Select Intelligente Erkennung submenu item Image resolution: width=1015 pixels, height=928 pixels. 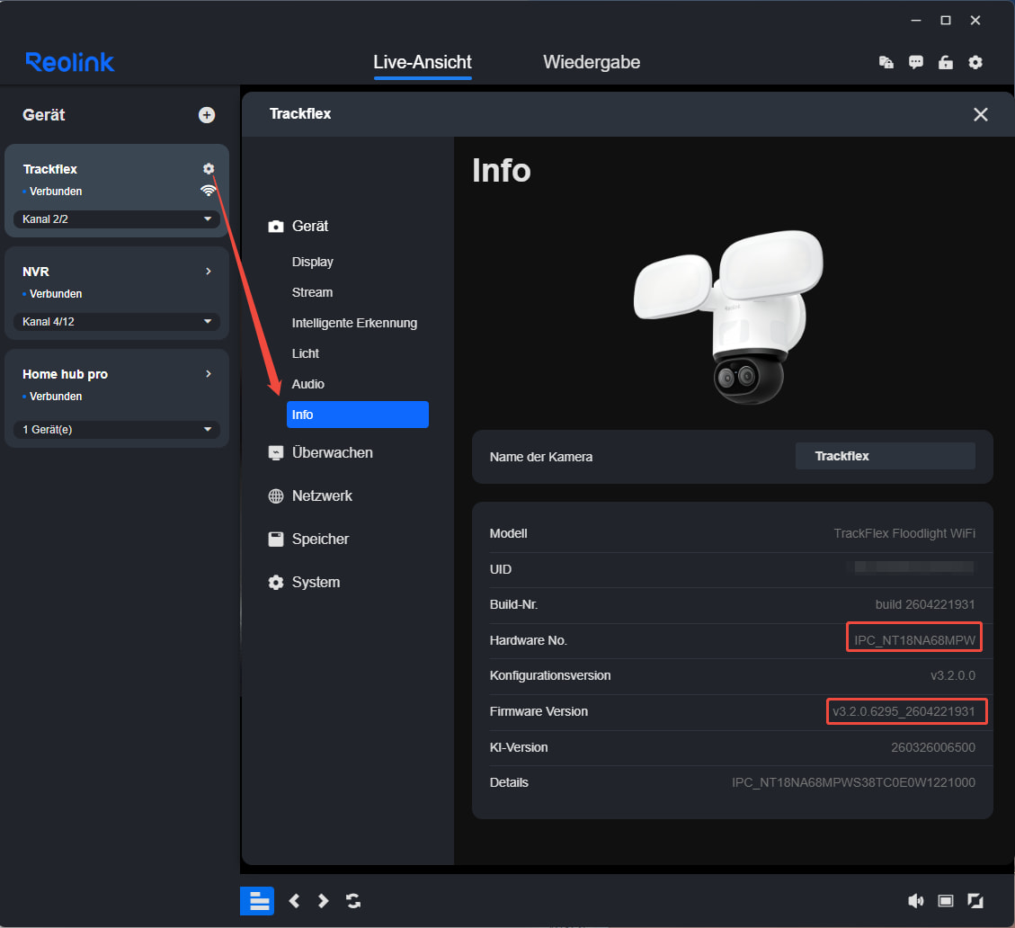coord(354,323)
